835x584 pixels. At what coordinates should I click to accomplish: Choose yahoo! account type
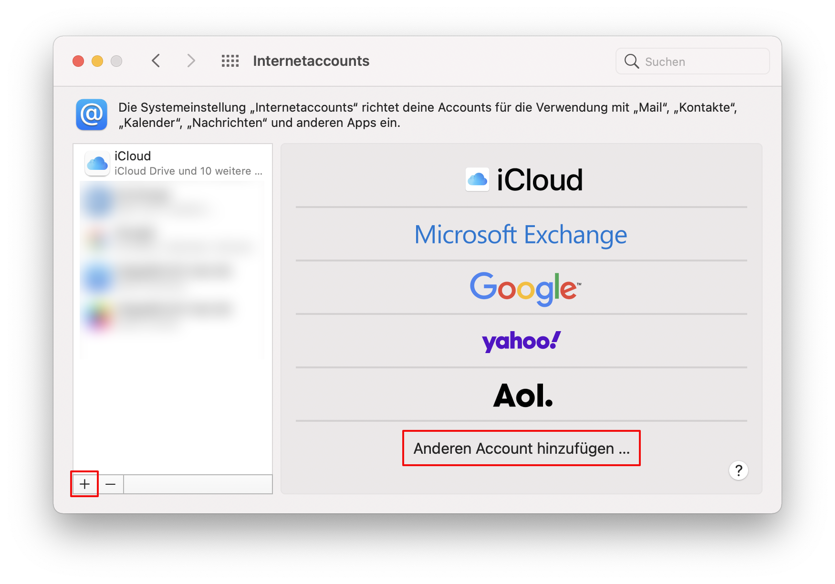522,341
